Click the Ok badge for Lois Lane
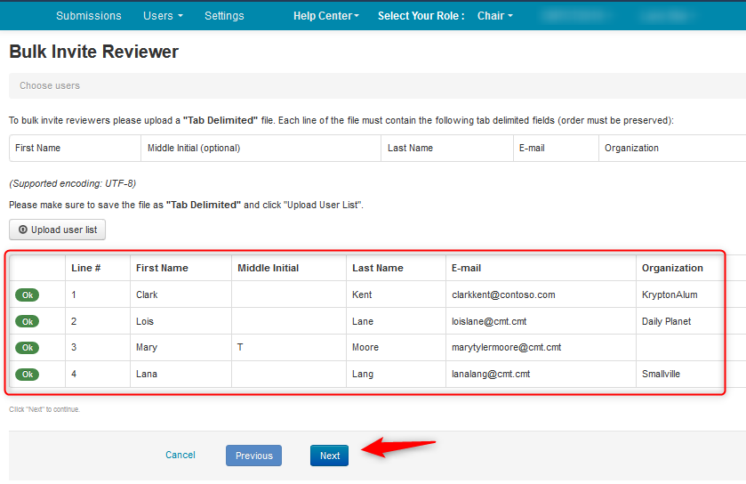This screenshot has width=746, height=484. click(27, 322)
